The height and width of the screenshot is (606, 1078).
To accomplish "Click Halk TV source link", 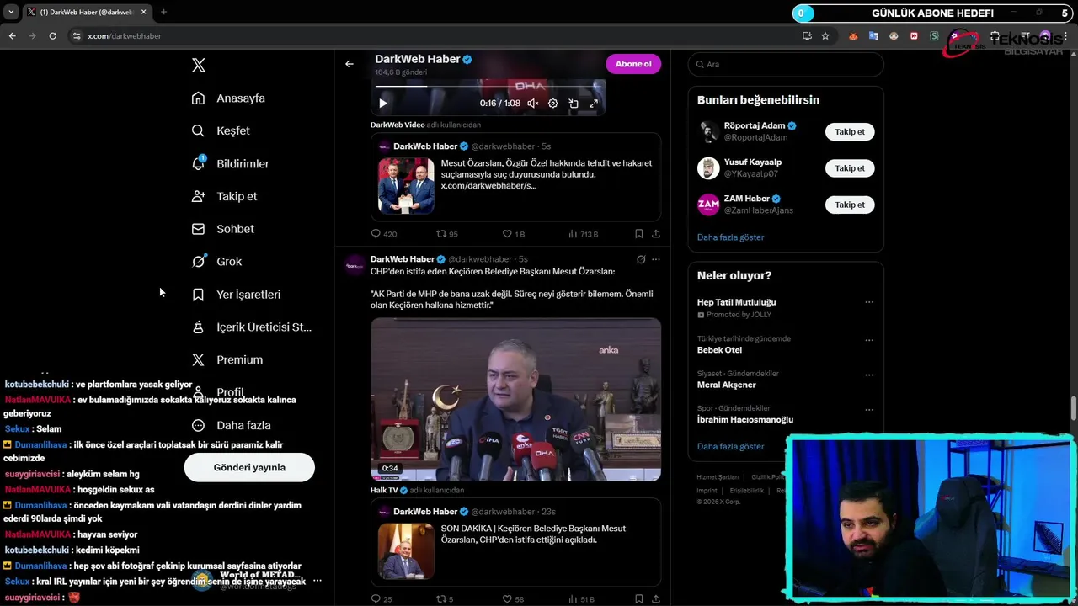I will (x=384, y=490).
